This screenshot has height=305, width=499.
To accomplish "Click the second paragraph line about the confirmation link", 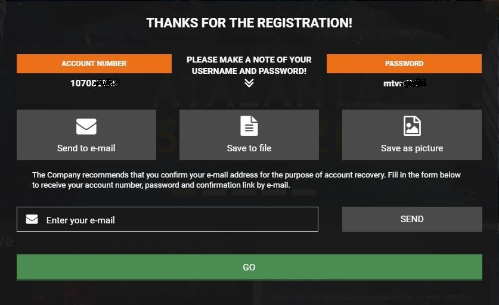I will pyautogui.click(x=161, y=185).
